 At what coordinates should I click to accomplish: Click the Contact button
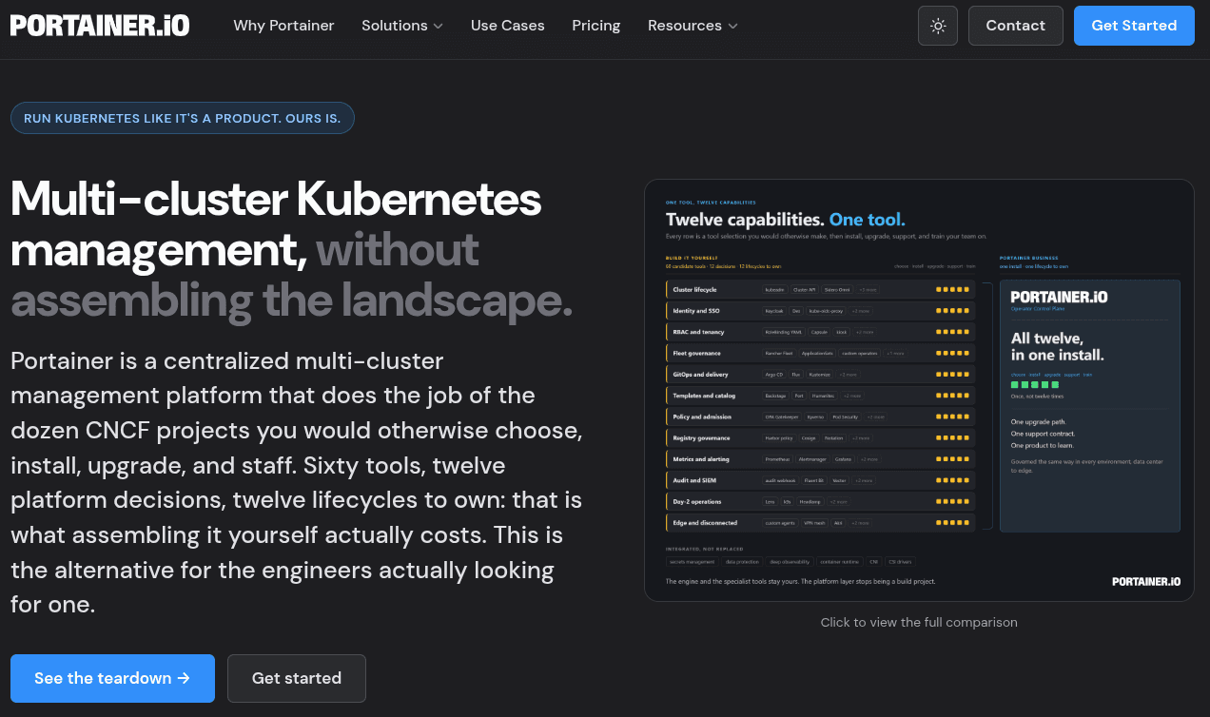(x=1015, y=26)
